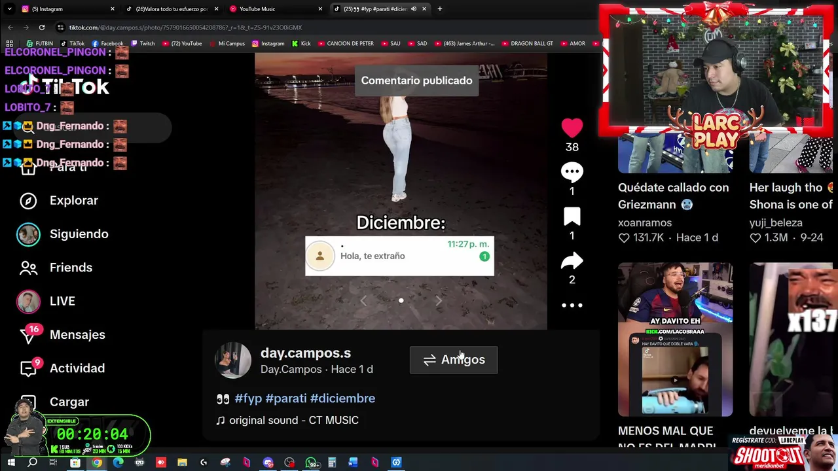The height and width of the screenshot is (471, 838).
Task: Open Microsoft Store from taskbar
Action: point(75,462)
